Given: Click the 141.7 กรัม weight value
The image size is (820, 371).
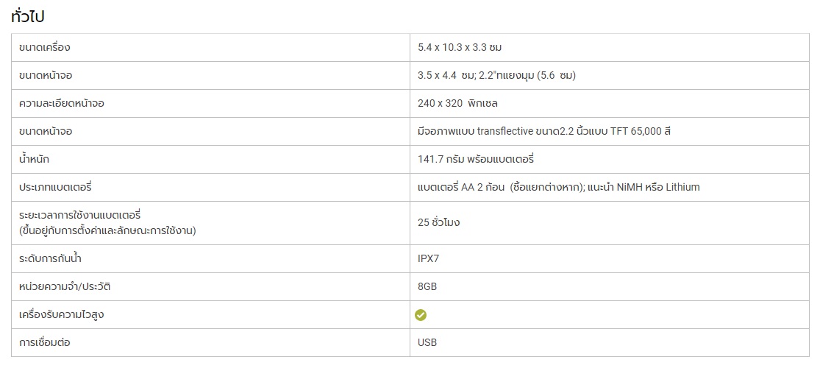Looking at the screenshot, I should pyautogui.click(x=475, y=159).
